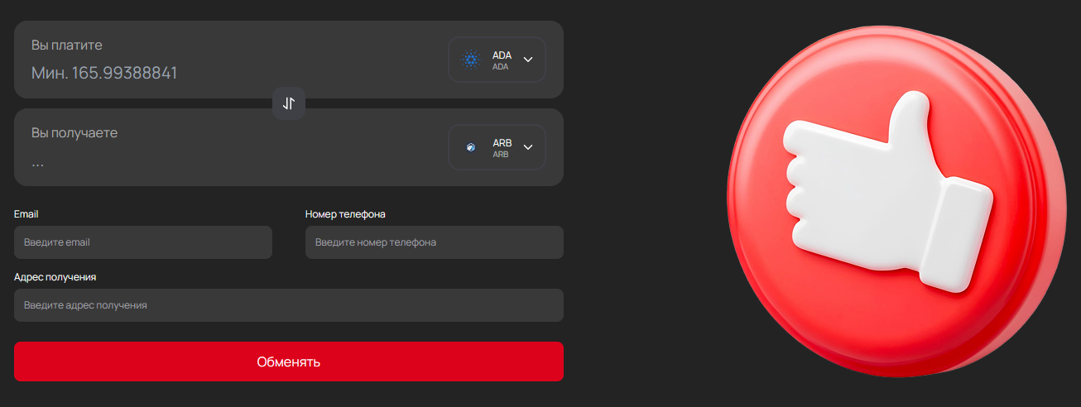Click the red Обменять button
Screen dimensions: 1081x407
[289, 362]
